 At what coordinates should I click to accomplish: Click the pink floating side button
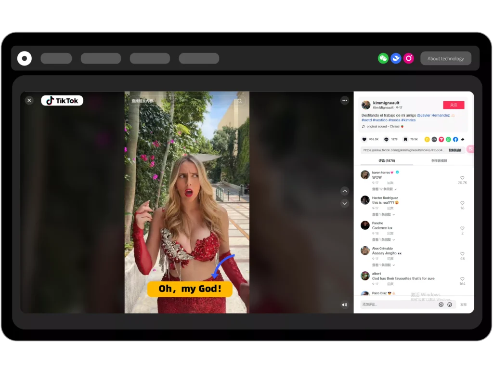point(470,149)
